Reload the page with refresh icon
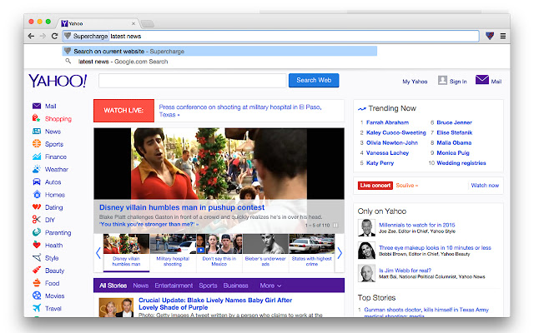534x333 pixels. click(x=54, y=36)
